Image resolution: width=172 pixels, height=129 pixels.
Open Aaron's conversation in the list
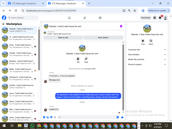19,103
